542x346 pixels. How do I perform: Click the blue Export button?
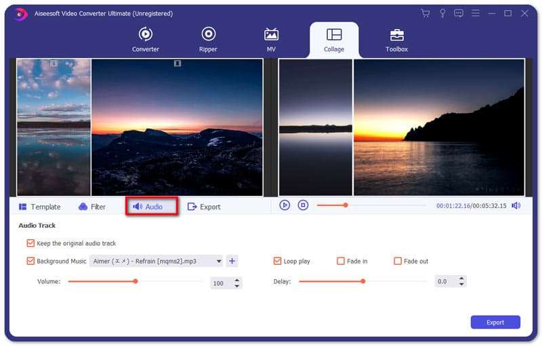(495, 322)
